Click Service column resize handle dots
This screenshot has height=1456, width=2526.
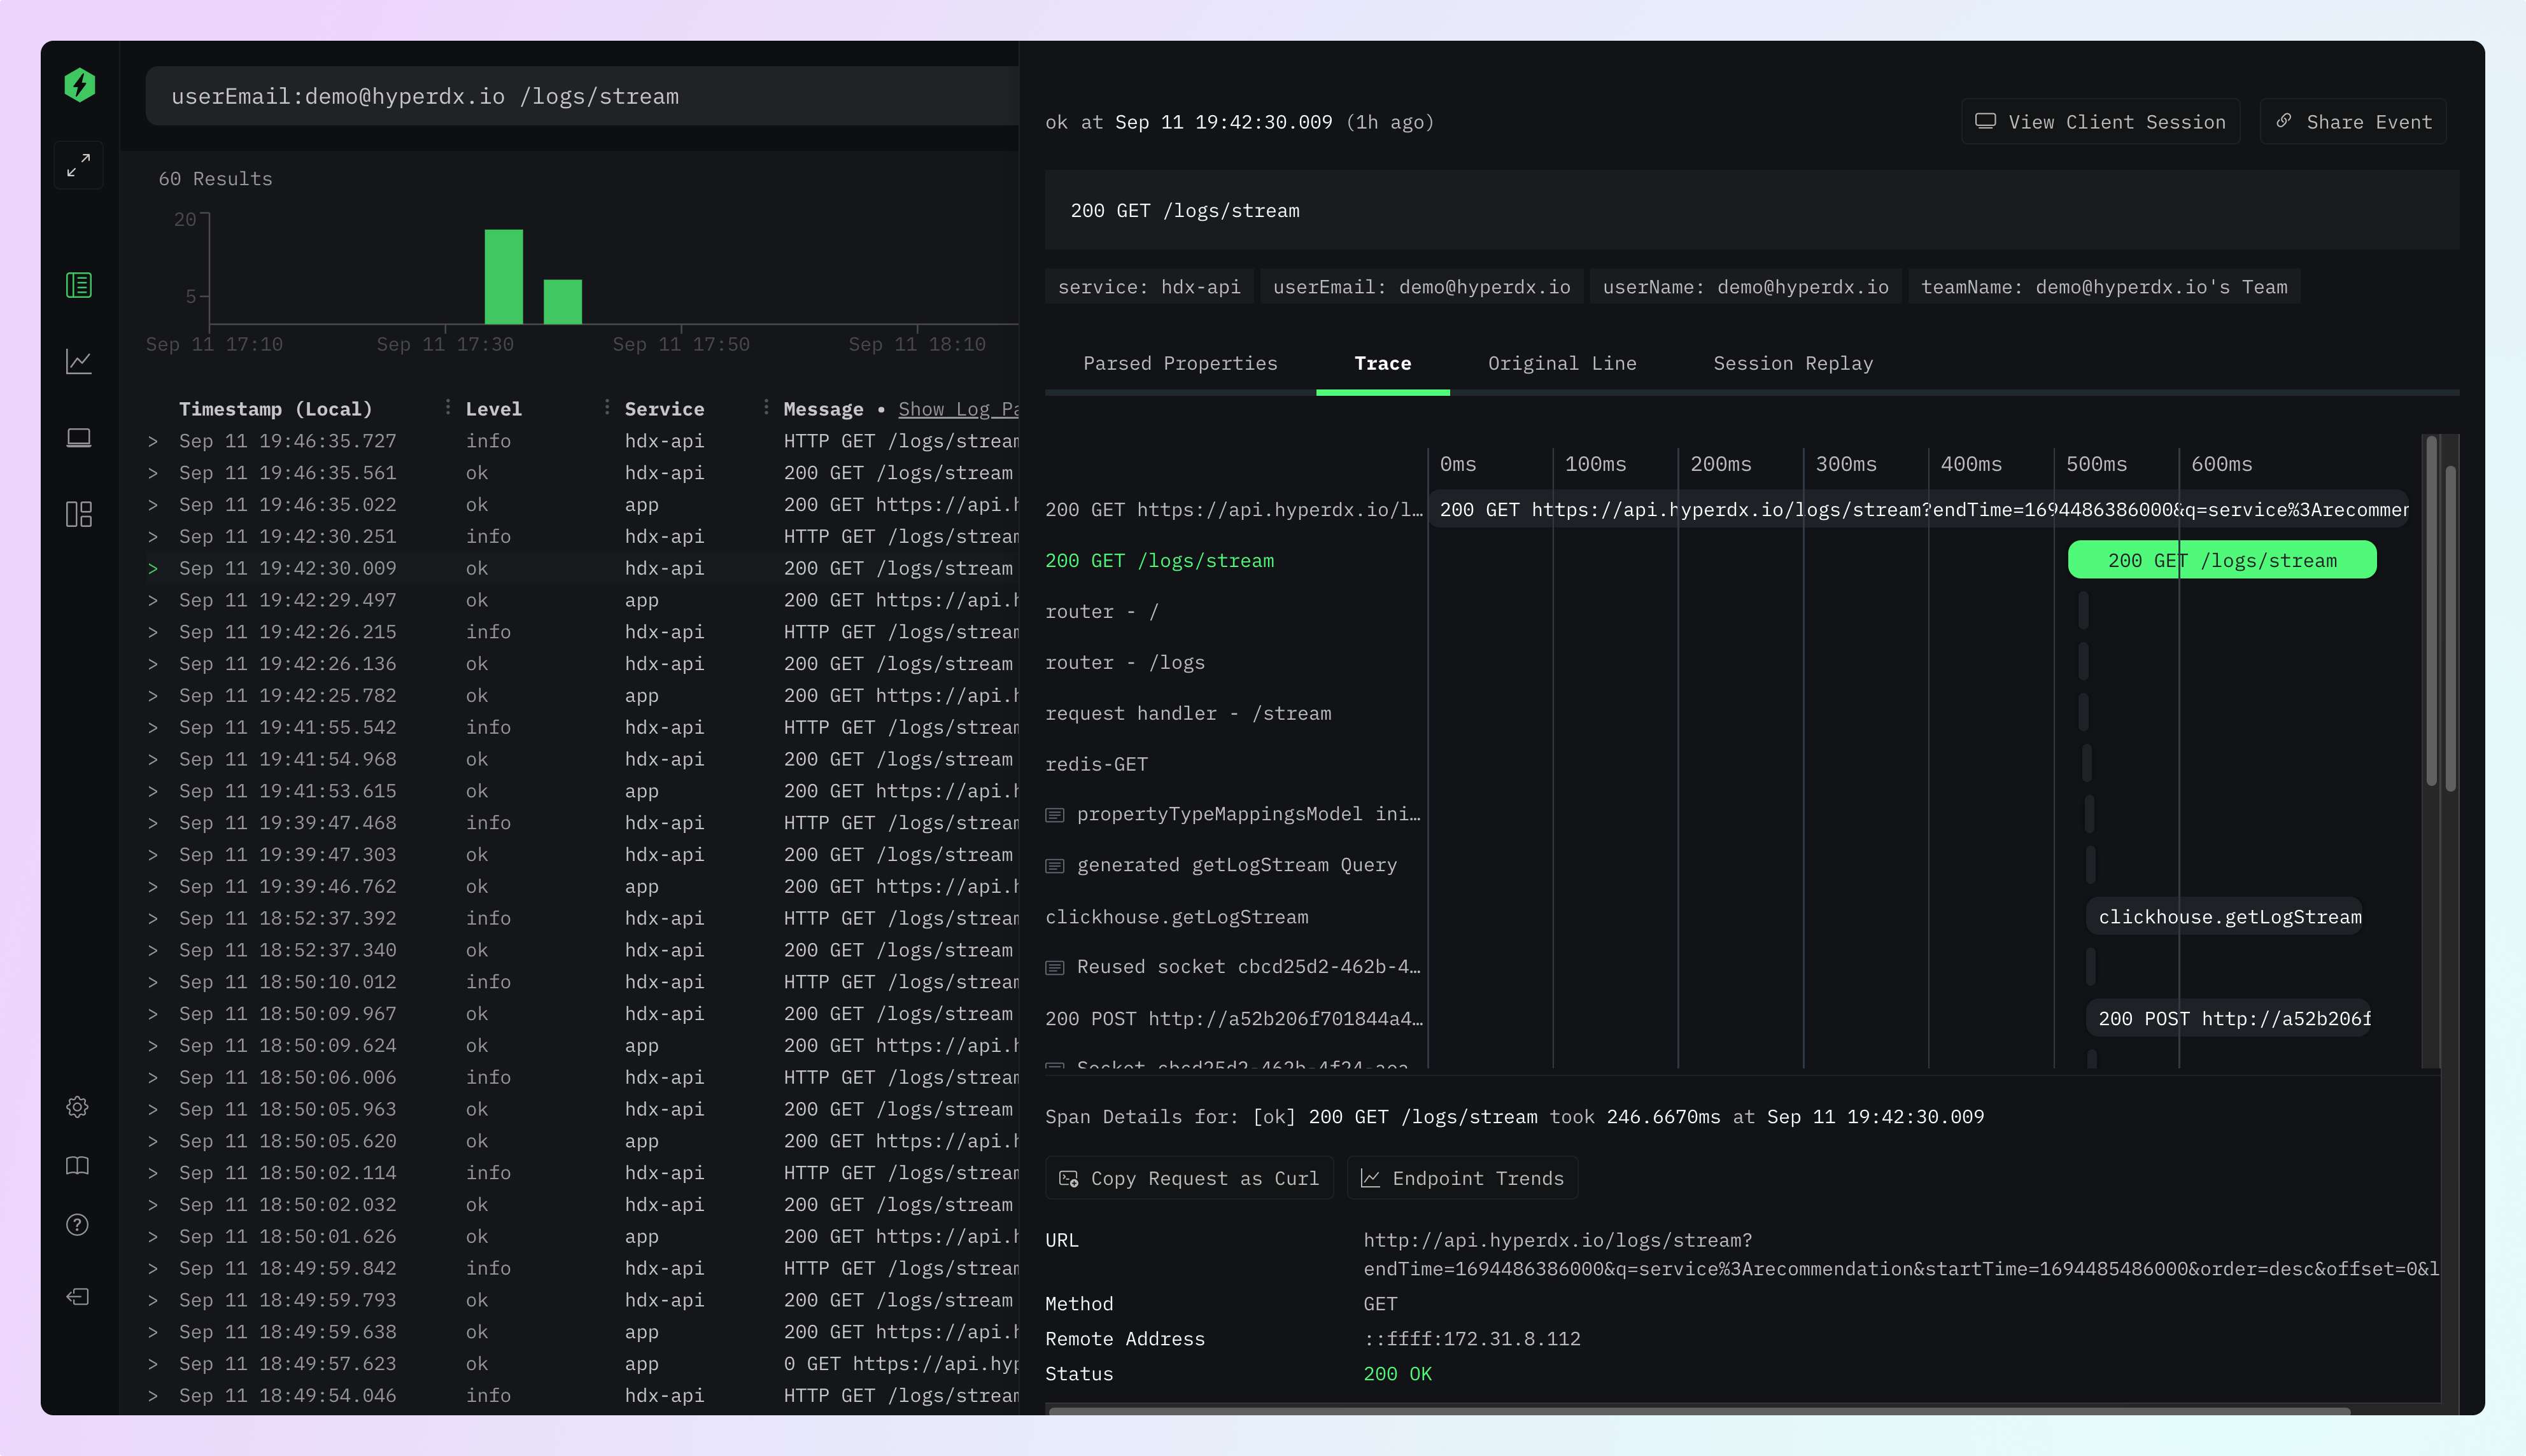(765, 407)
